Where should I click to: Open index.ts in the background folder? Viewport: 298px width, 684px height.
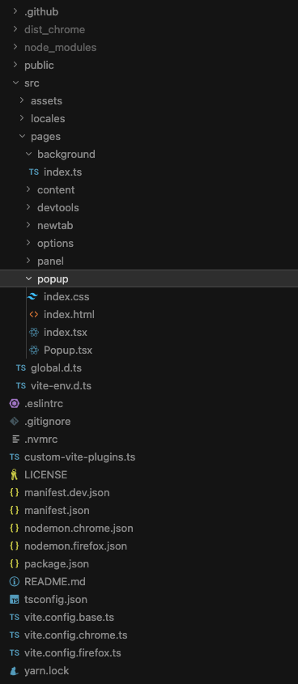click(63, 172)
